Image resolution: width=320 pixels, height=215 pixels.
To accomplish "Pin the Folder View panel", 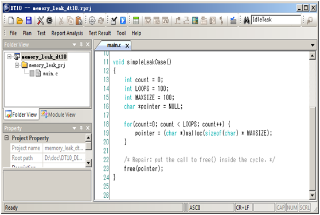I will click(81, 44).
